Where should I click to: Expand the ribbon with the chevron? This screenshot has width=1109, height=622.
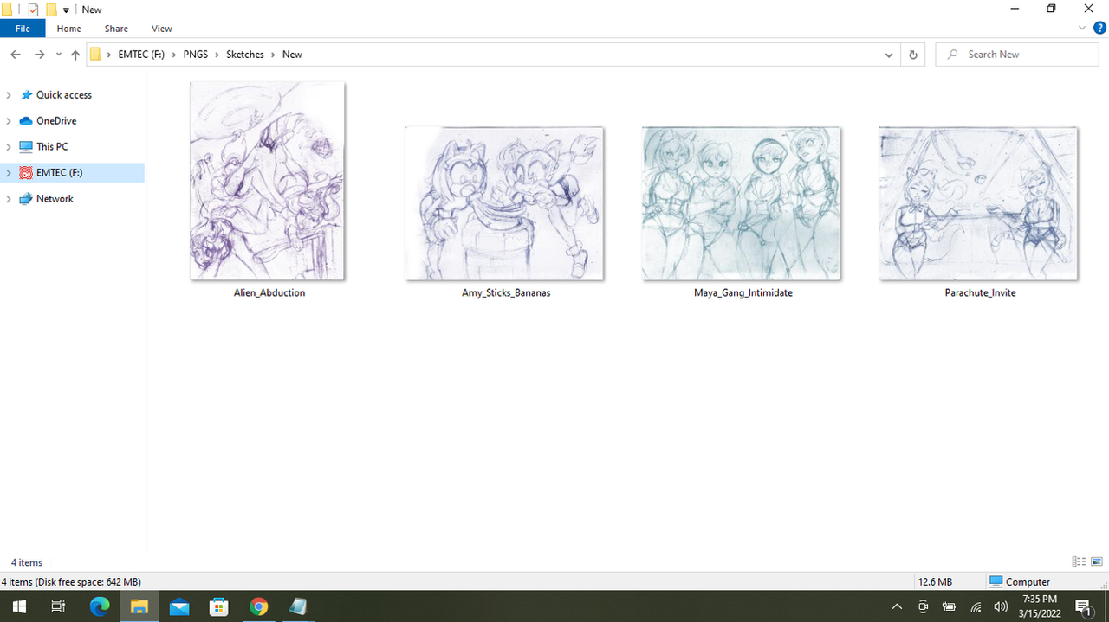point(1082,29)
